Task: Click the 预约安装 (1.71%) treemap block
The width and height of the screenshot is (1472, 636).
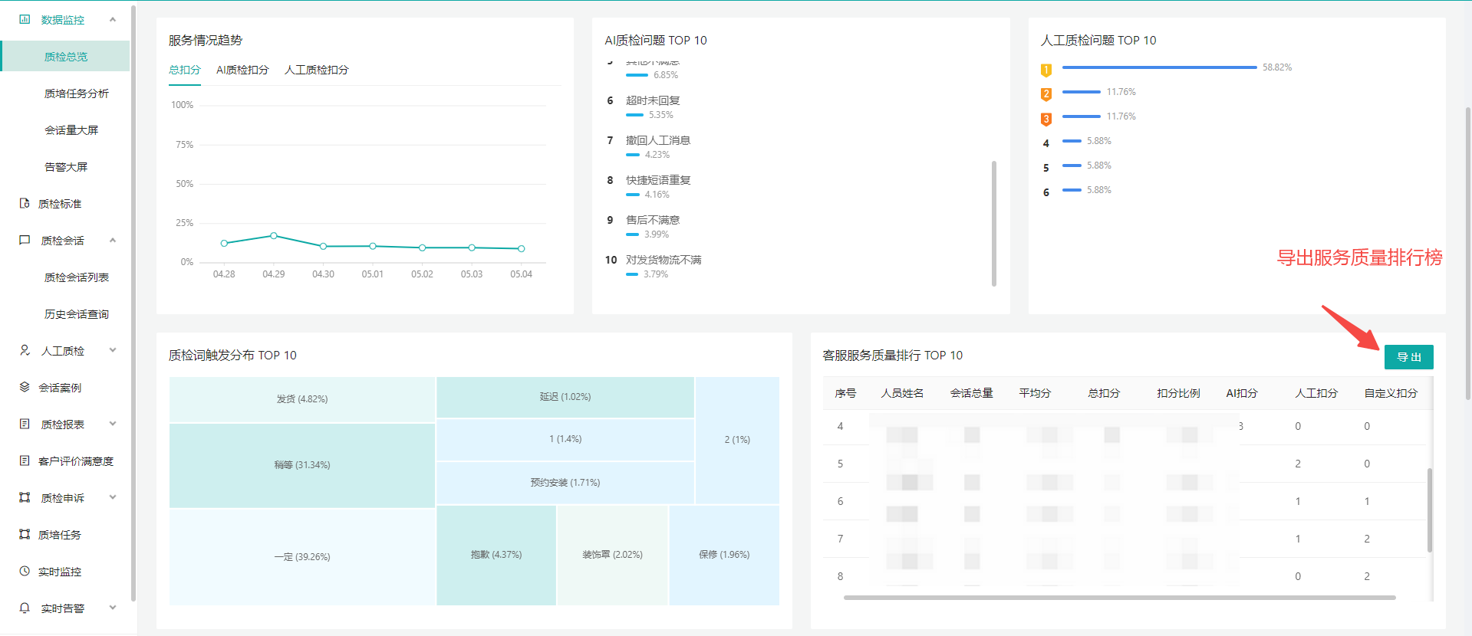Action: 565,483
